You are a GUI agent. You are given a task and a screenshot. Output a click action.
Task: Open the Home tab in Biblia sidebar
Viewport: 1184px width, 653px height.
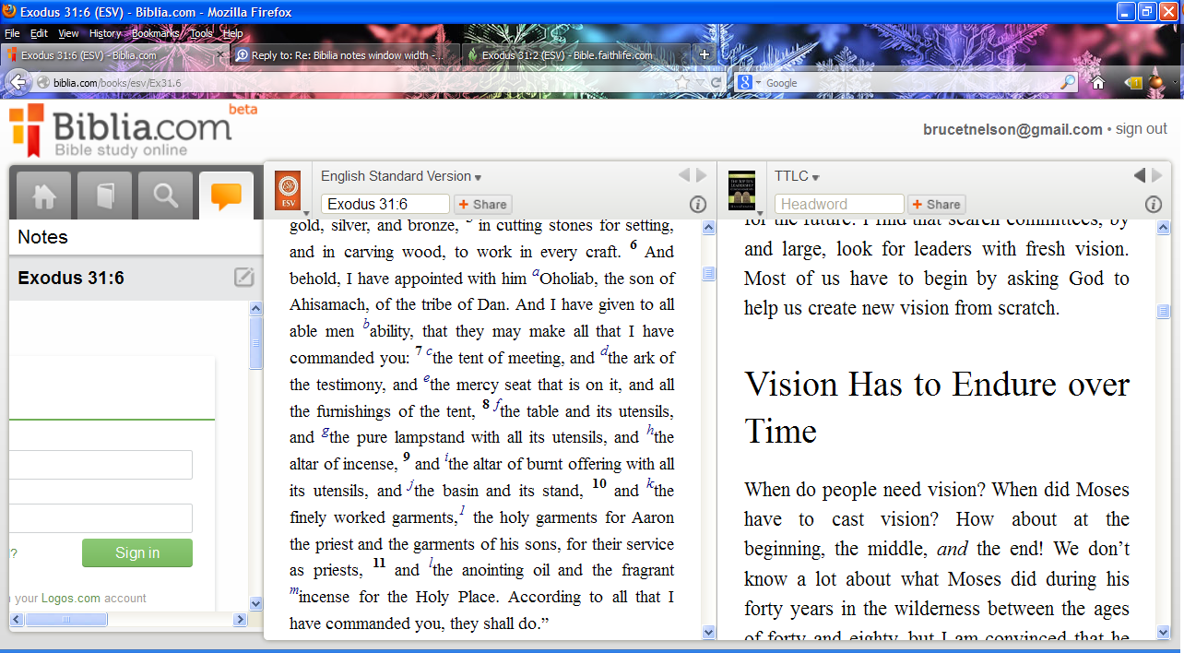pos(45,196)
